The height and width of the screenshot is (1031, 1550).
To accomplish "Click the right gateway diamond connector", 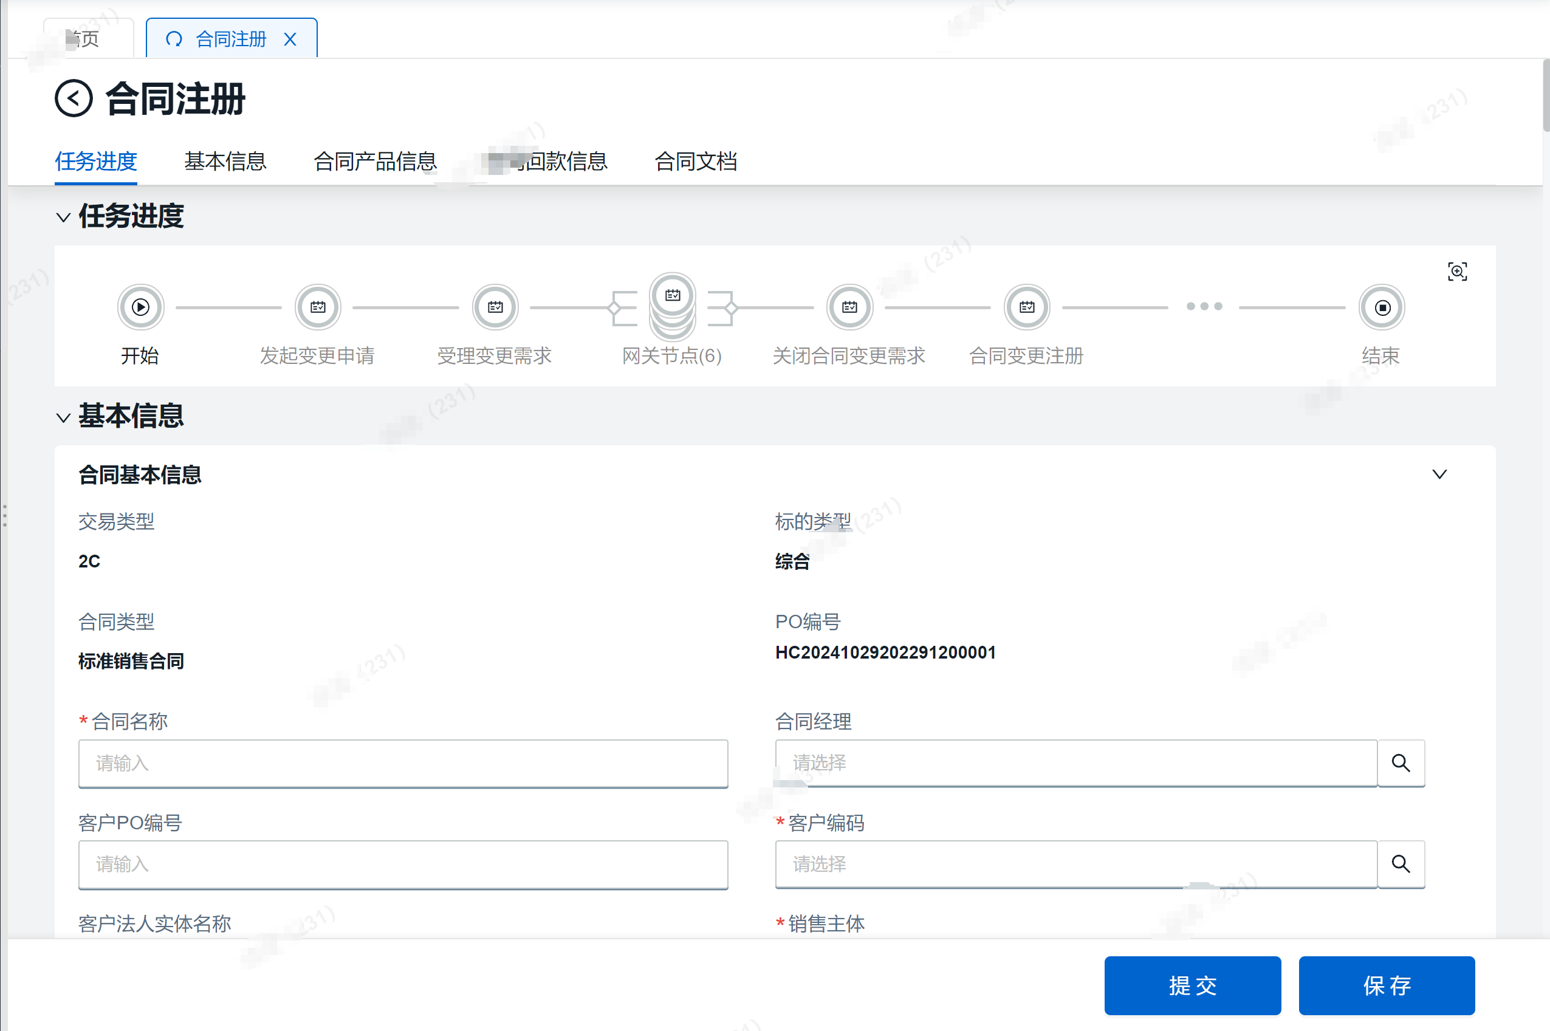I will click(x=730, y=307).
